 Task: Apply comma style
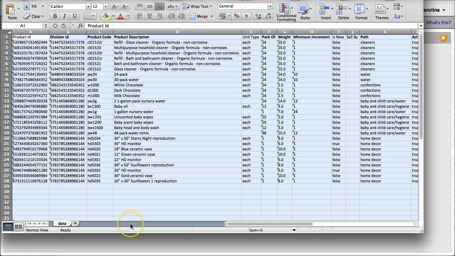click(x=246, y=16)
